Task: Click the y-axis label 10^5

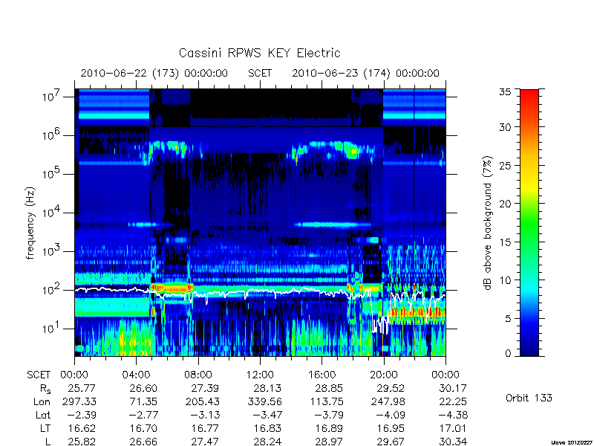Action: (x=52, y=174)
